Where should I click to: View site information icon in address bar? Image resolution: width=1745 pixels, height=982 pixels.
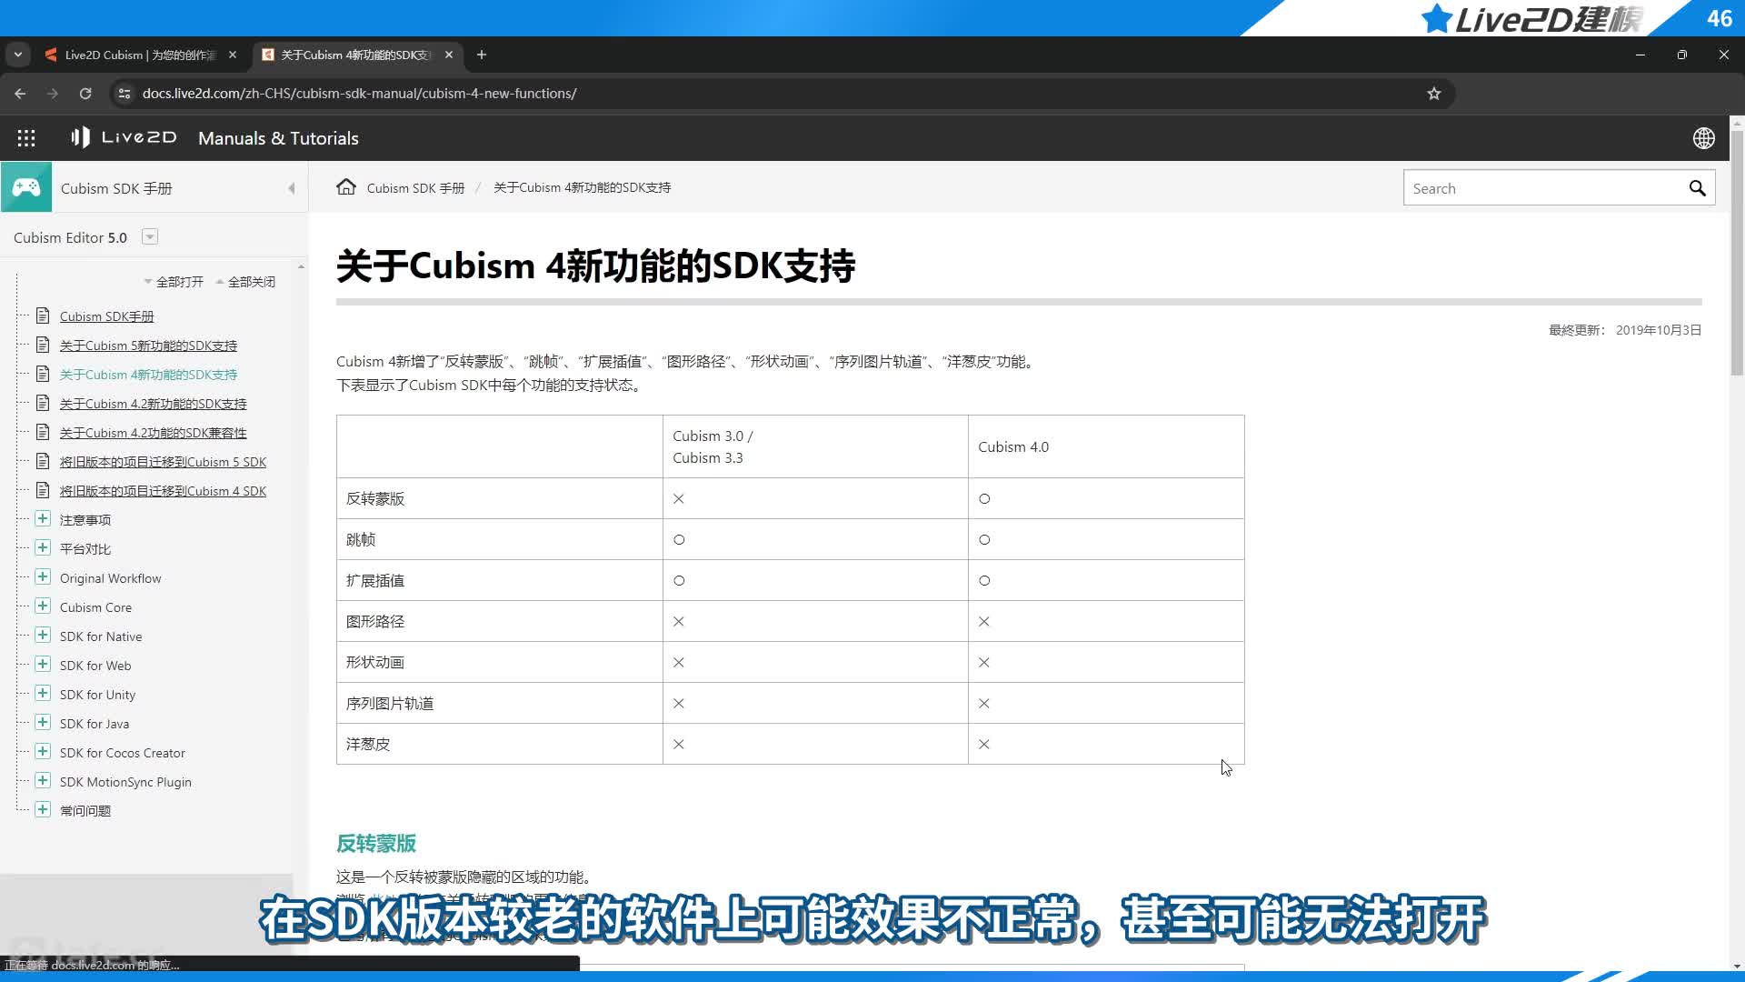125,94
